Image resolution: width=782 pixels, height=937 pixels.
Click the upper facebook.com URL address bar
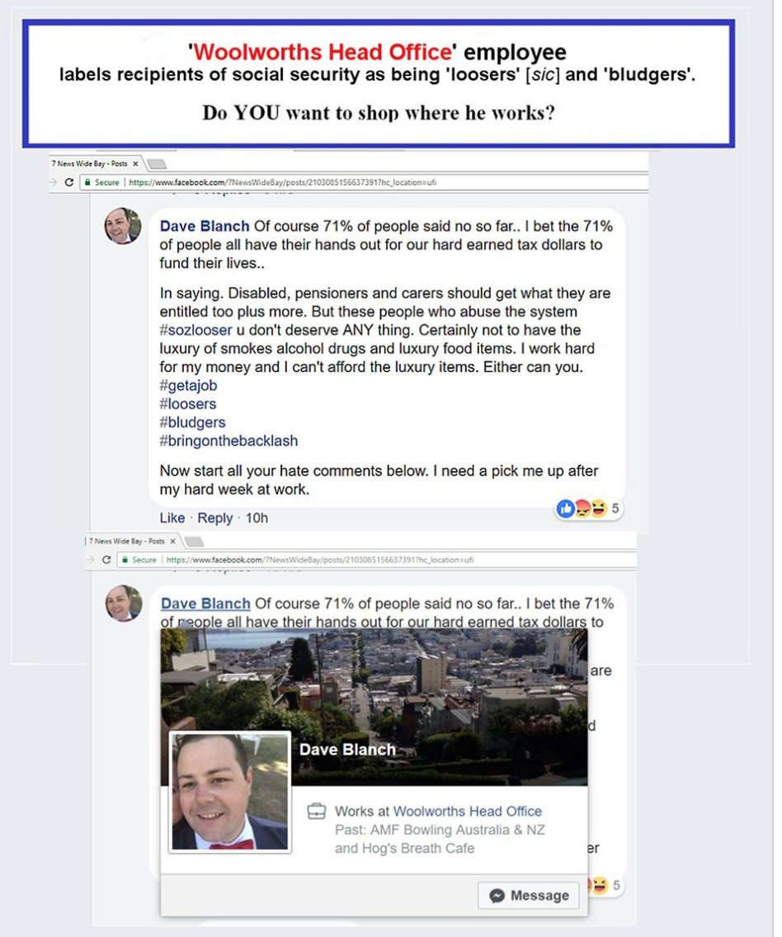(x=364, y=182)
